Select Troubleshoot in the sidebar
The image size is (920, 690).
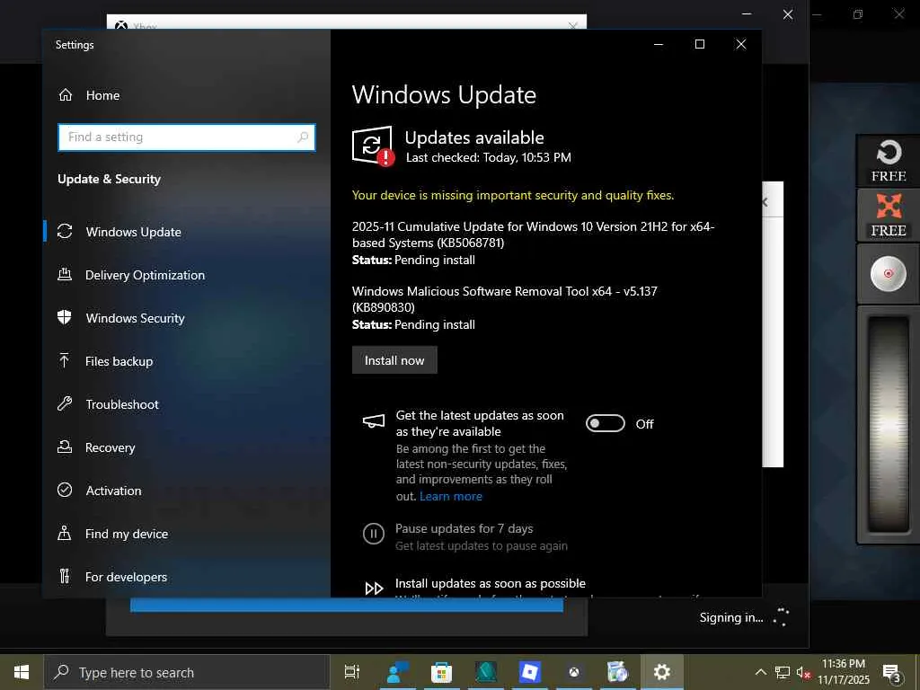click(122, 404)
